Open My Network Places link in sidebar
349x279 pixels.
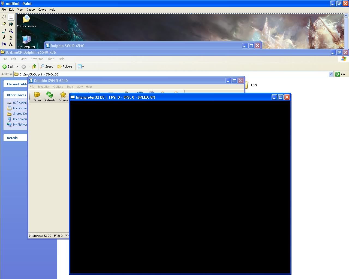pos(17,125)
